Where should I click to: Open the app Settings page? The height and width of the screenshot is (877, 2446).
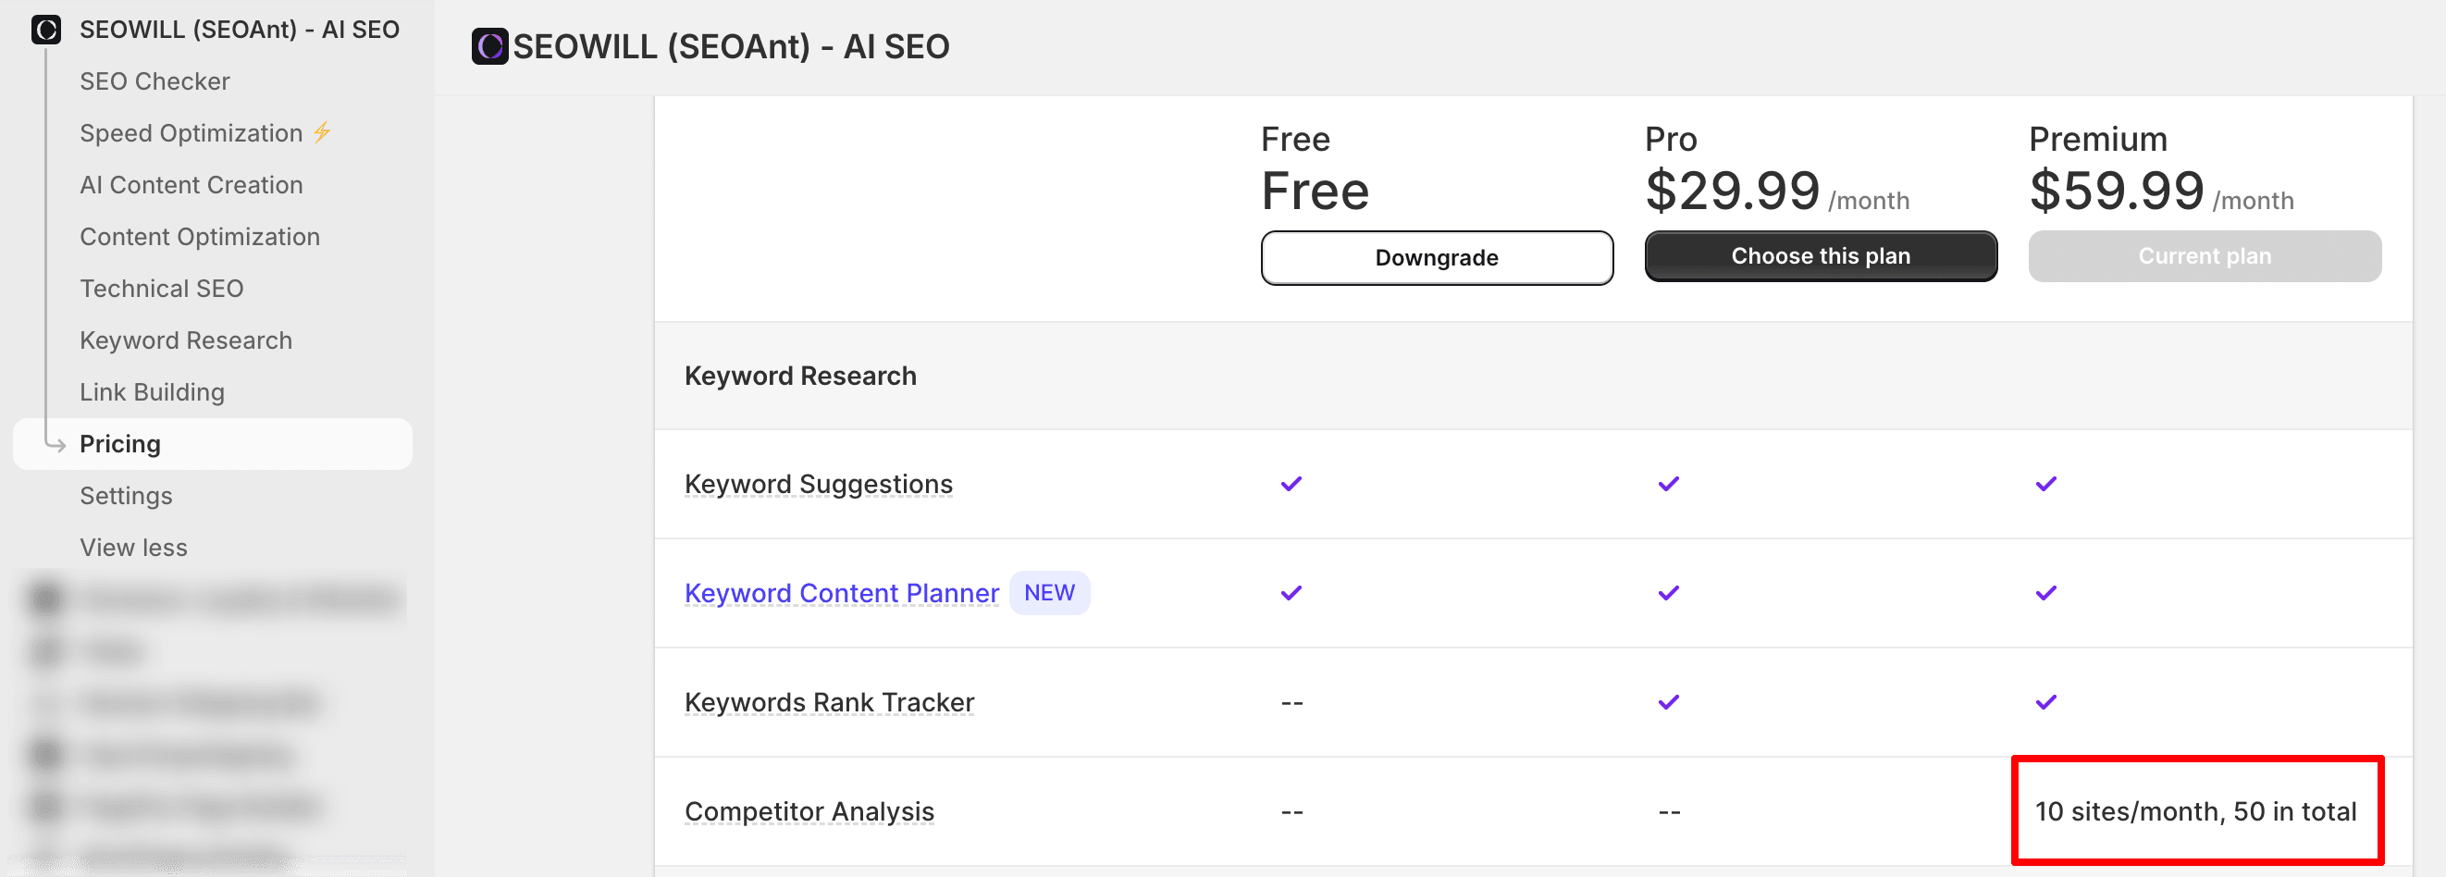pos(125,496)
